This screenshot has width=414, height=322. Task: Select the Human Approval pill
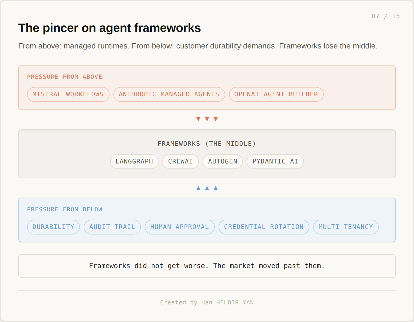click(x=180, y=227)
